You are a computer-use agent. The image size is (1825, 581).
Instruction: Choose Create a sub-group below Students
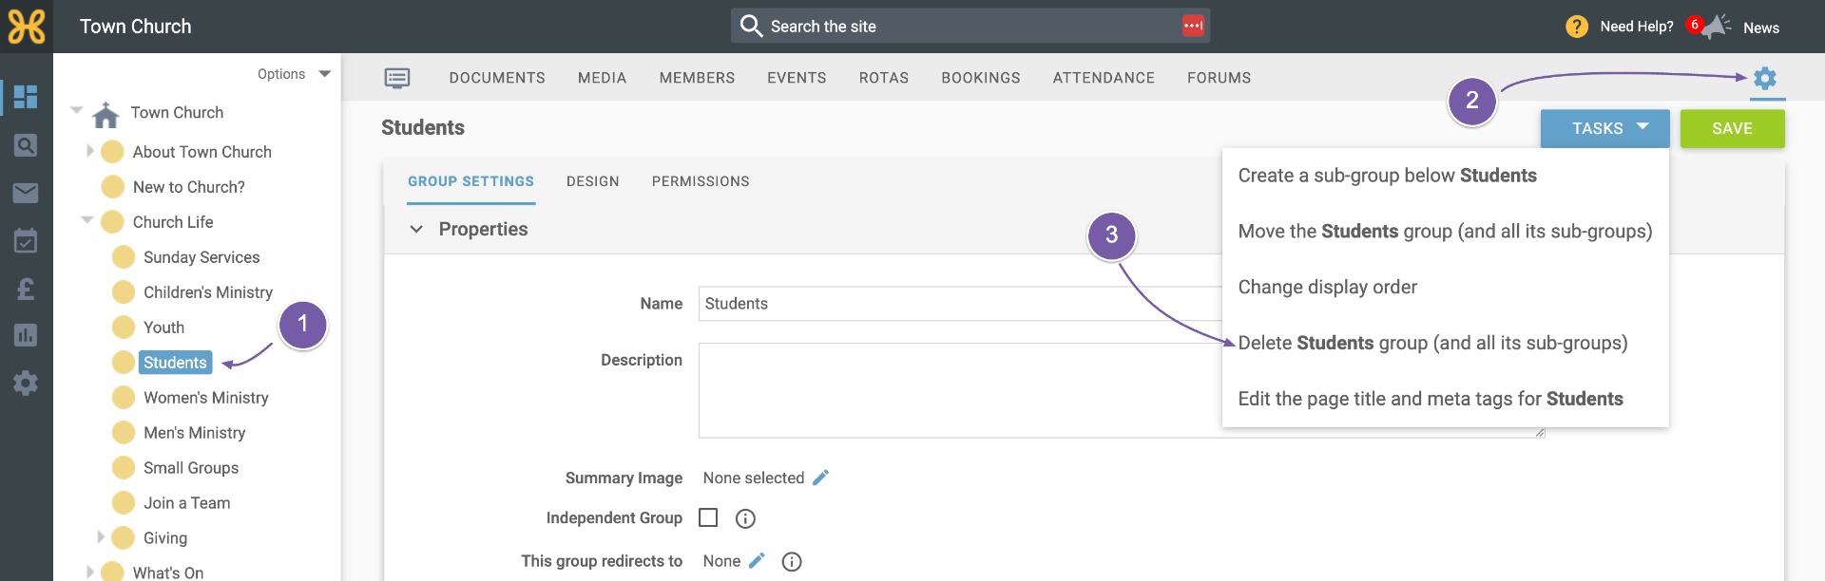click(x=1388, y=176)
